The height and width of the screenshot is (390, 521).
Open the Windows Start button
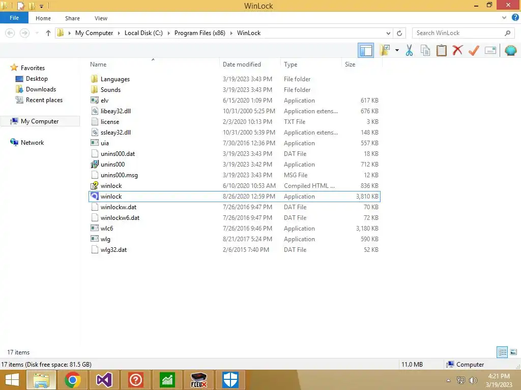pos(12,380)
